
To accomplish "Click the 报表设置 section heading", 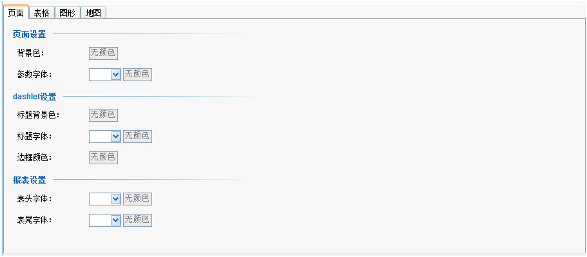I will tap(29, 180).
